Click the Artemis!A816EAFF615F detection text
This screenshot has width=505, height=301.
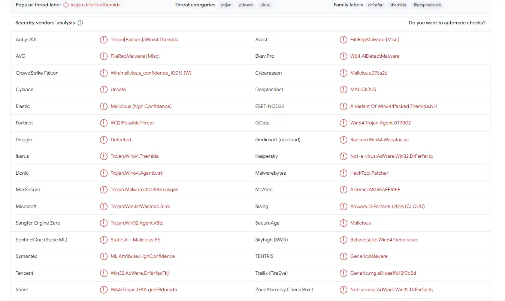[x=375, y=190]
